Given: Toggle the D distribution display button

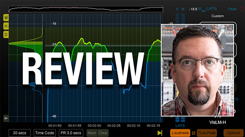Looking at the screenshot, I should (6, 35).
